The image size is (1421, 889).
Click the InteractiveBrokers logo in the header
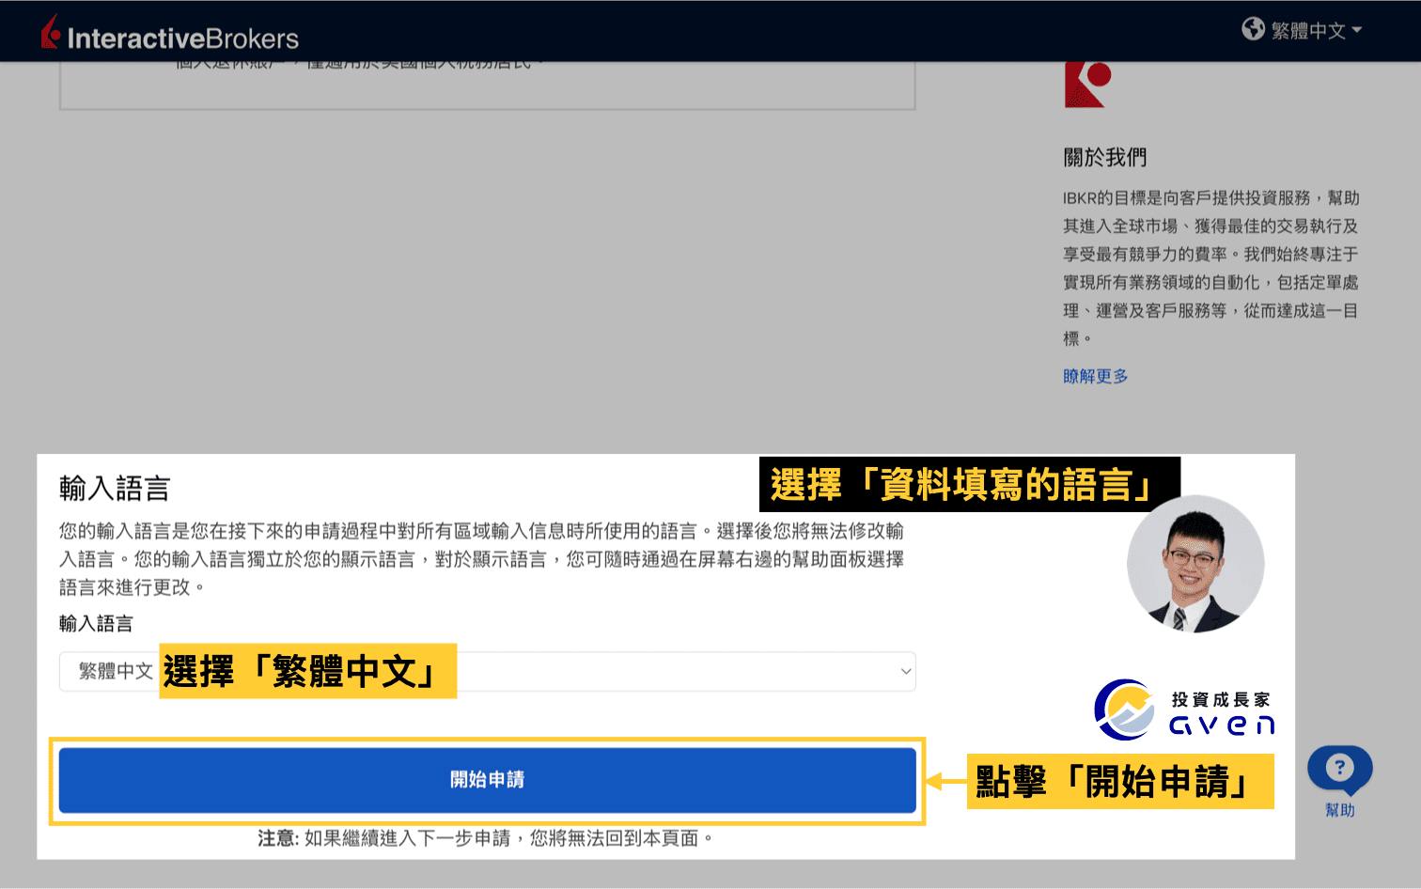click(x=169, y=31)
